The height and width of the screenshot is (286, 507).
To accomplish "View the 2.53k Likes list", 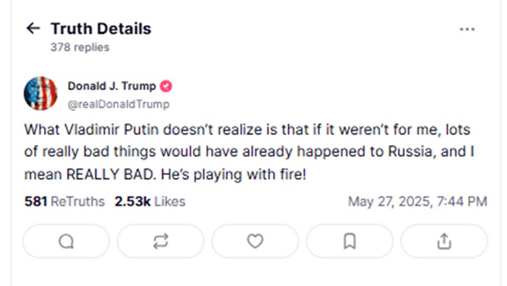I will coord(149,201).
